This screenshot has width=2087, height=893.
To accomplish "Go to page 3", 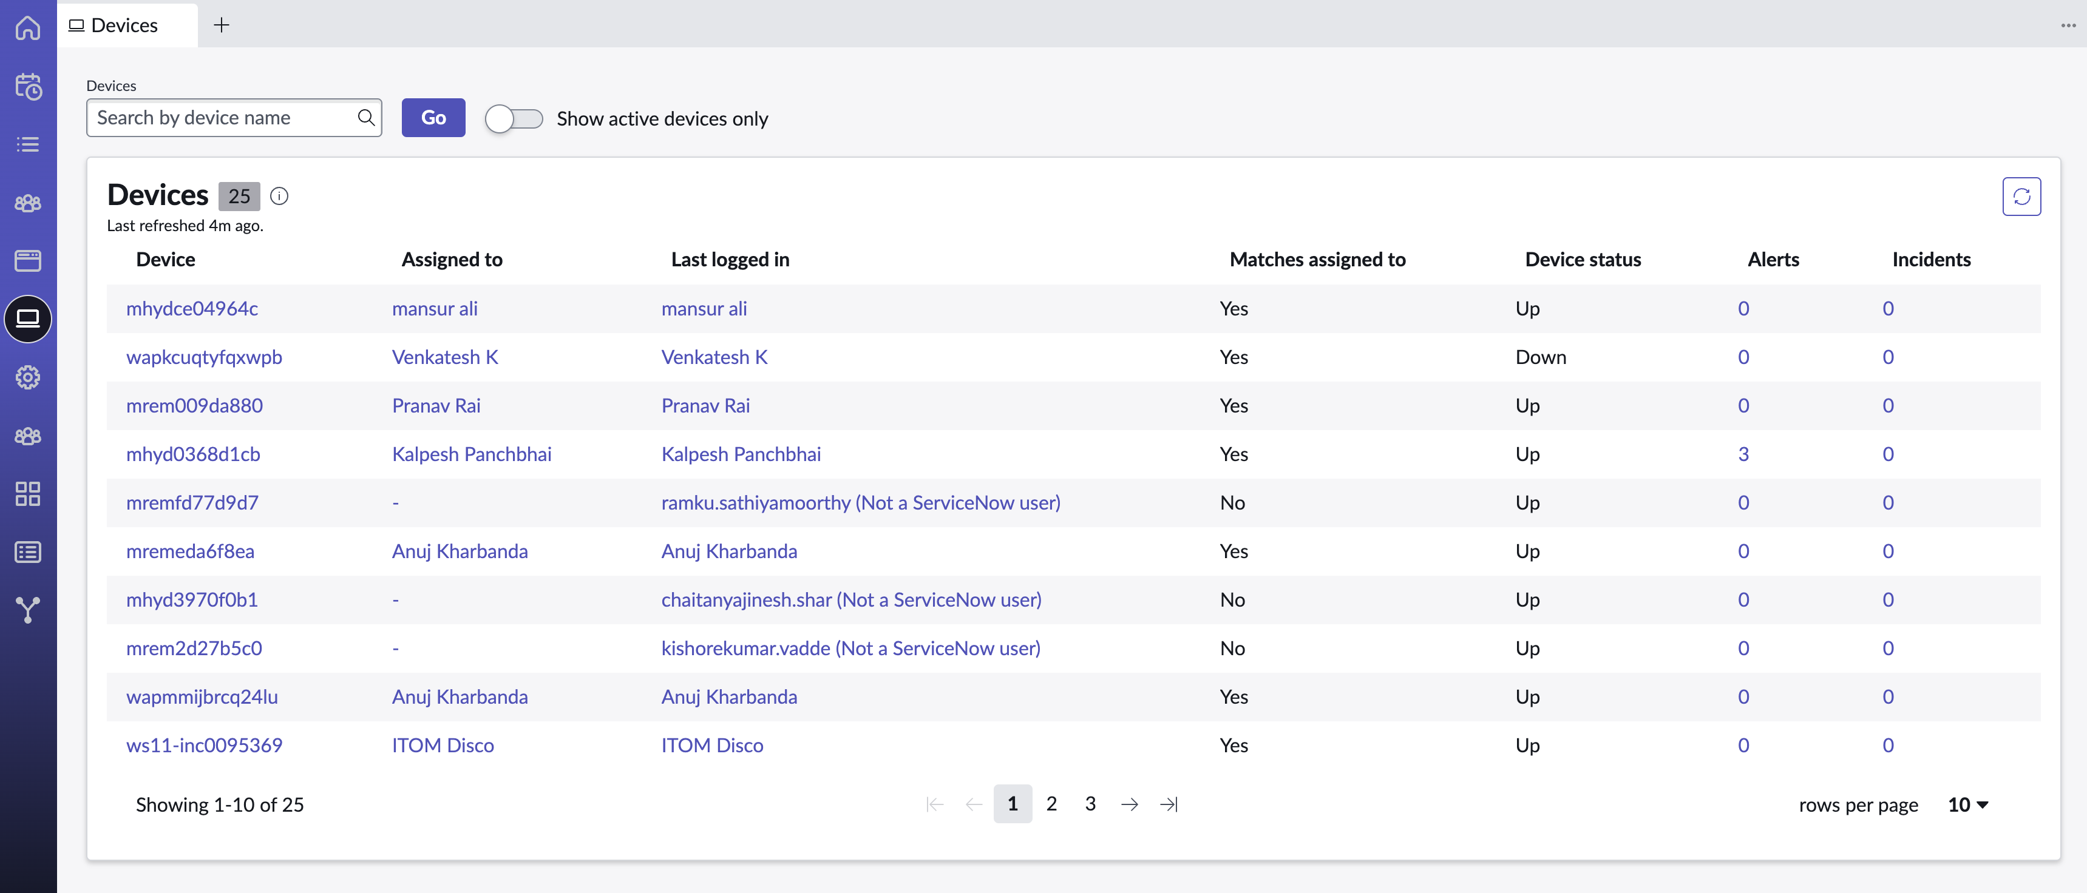I will 1090,804.
